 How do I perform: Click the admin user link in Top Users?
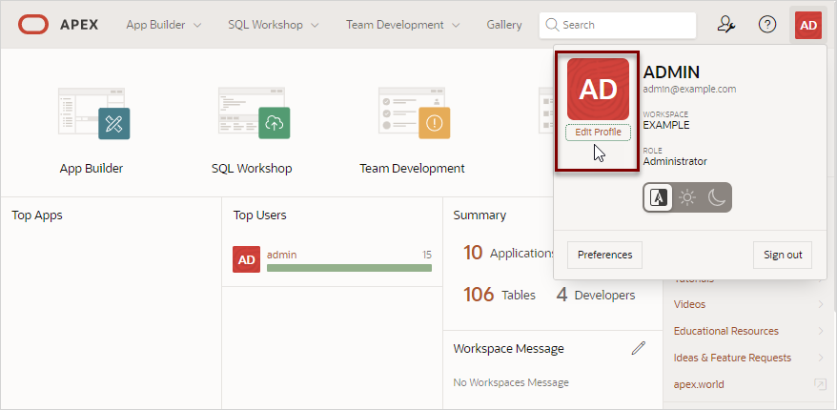pyautogui.click(x=281, y=255)
